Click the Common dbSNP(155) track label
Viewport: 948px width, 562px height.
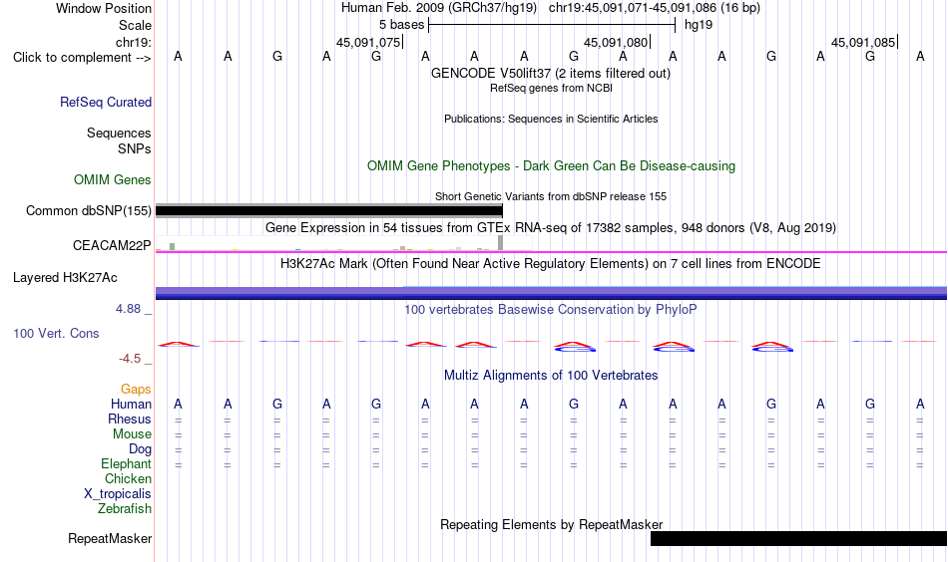click(89, 210)
